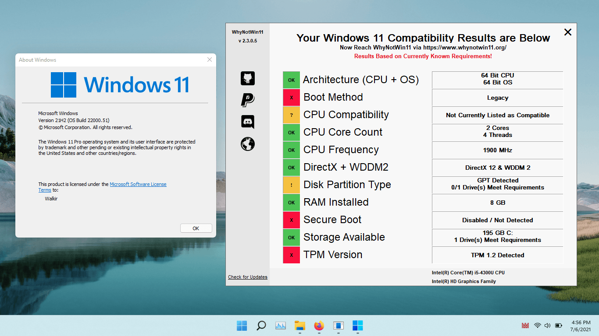Click the green OK status for CPU Frequency

point(291,150)
